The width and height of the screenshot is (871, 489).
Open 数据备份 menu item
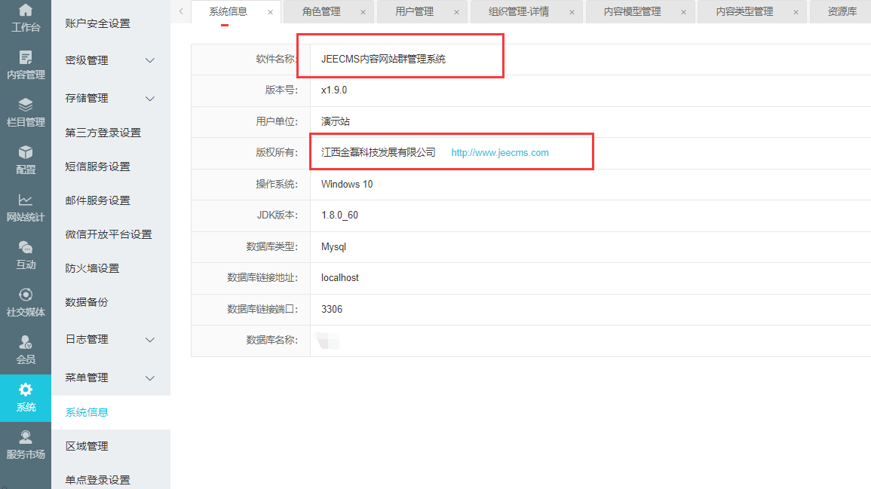[x=87, y=302]
